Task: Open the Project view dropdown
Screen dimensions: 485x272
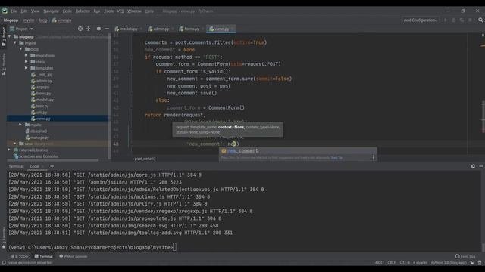Action: pos(22,29)
